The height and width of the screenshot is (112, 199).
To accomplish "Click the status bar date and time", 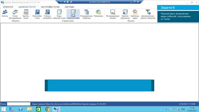I will tap(187, 104).
